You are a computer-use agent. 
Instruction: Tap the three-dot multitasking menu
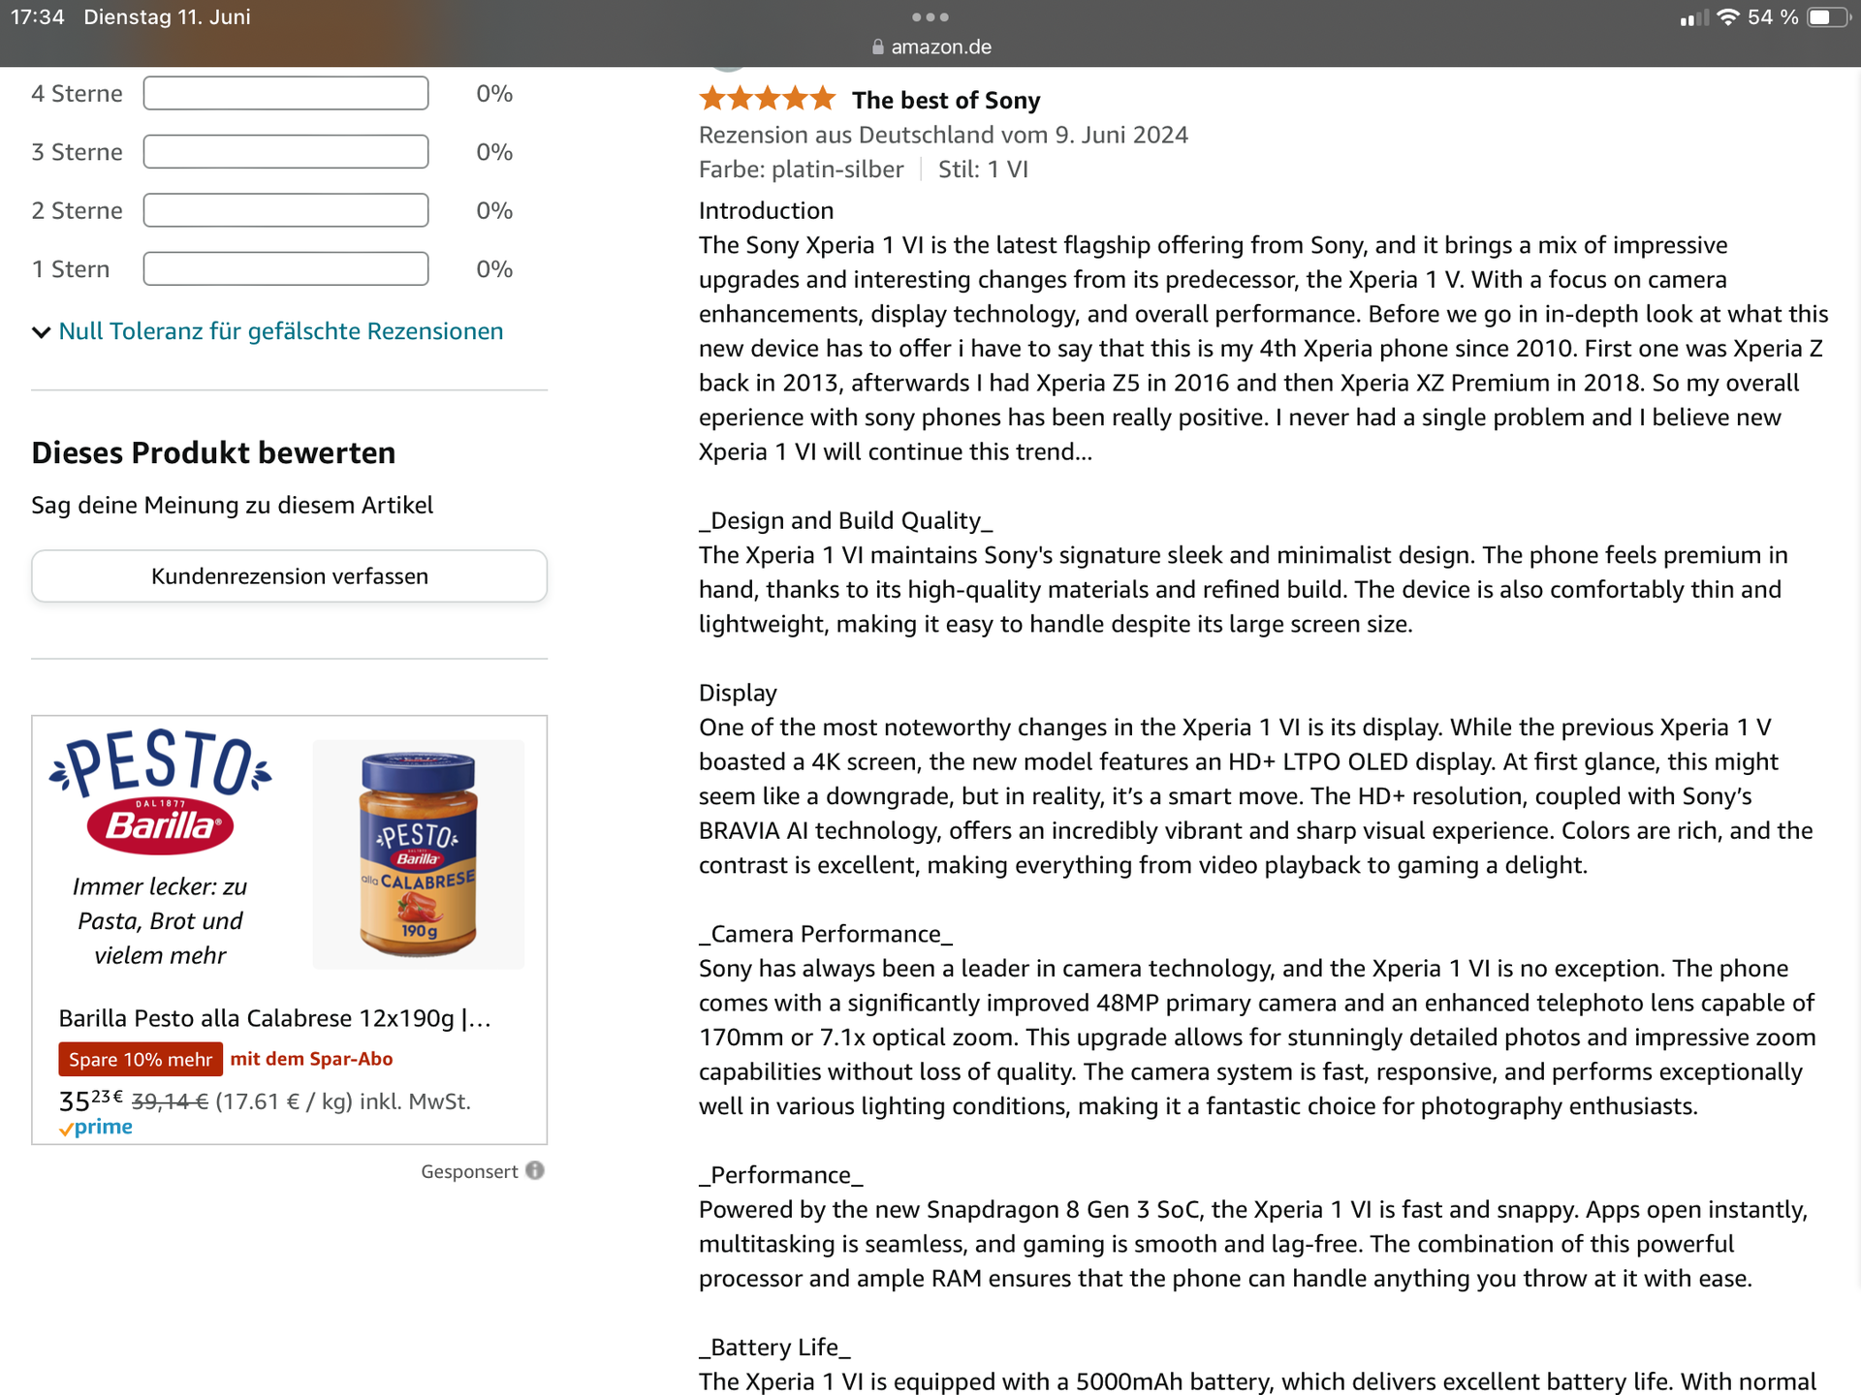(x=930, y=17)
